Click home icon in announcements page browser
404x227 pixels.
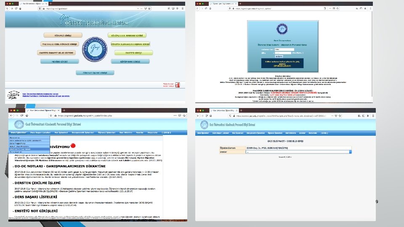tap(27, 116)
